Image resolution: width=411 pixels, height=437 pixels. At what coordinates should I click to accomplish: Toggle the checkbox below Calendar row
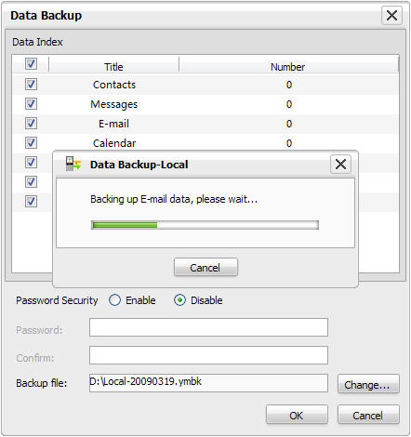(31, 162)
